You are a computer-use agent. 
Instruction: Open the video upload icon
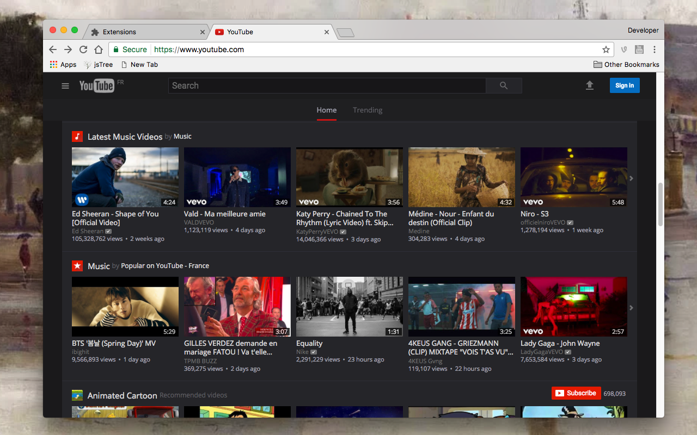(x=590, y=85)
